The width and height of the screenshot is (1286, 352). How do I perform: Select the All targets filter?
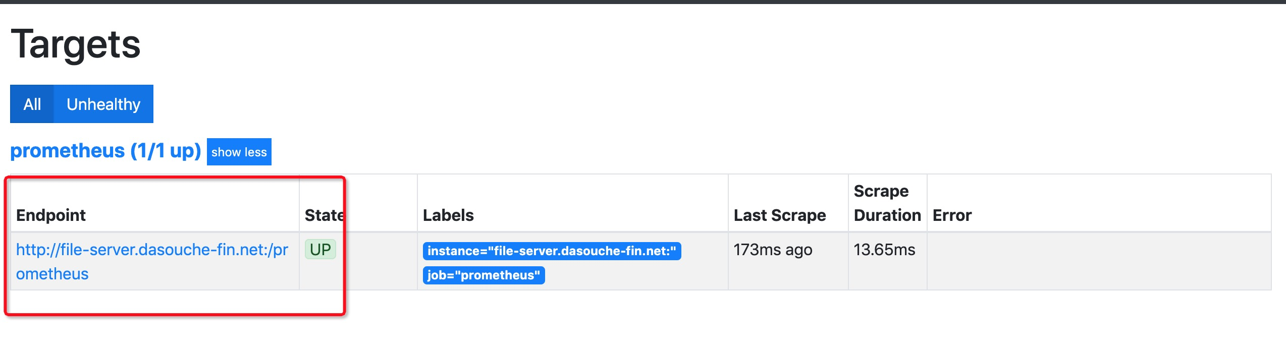point(32,104)
